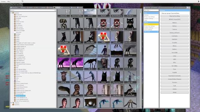This screenshot has height=112, width=200.
Task: Spawn the Anxious Dog NPC icon
Action: (63, 13)
